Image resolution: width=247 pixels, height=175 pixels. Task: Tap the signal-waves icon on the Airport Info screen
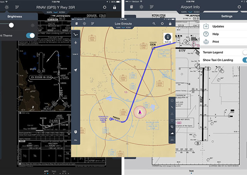(x=151, y=7)
